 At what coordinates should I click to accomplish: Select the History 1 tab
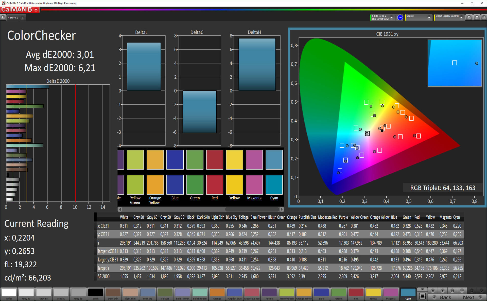tap(13, 17)
